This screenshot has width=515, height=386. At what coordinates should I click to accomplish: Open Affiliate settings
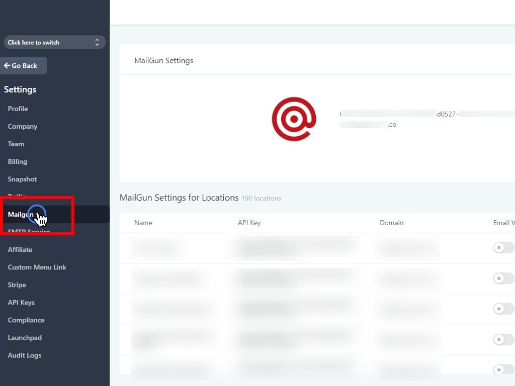click(20, 250)
